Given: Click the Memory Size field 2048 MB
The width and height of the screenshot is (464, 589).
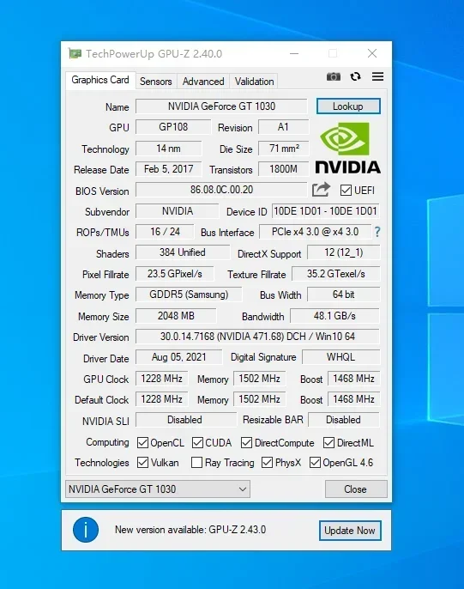Looking at the screenshot, I should [176, 316].
